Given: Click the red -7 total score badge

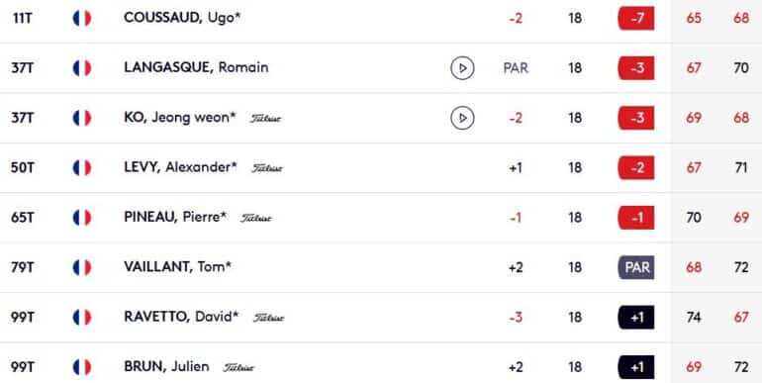Looking at the screenshot, I should (636, 19).
